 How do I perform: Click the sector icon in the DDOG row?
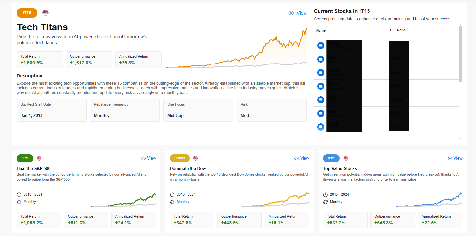click(321, 73)
